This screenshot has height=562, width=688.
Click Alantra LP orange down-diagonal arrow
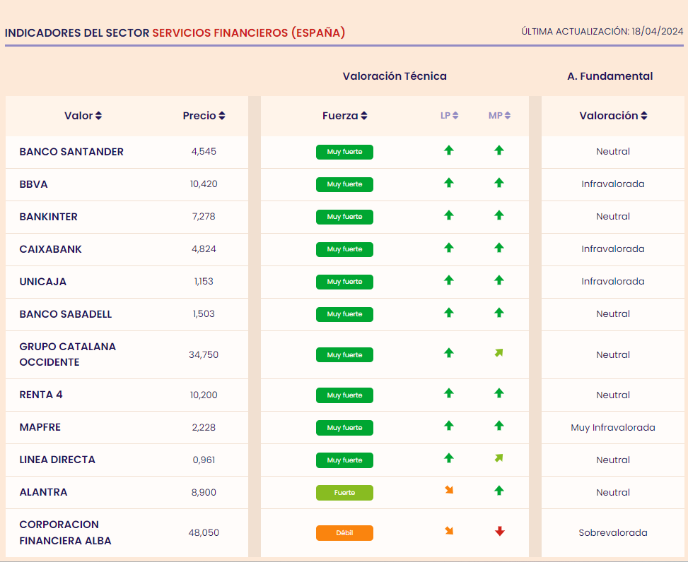pos(449,490)
